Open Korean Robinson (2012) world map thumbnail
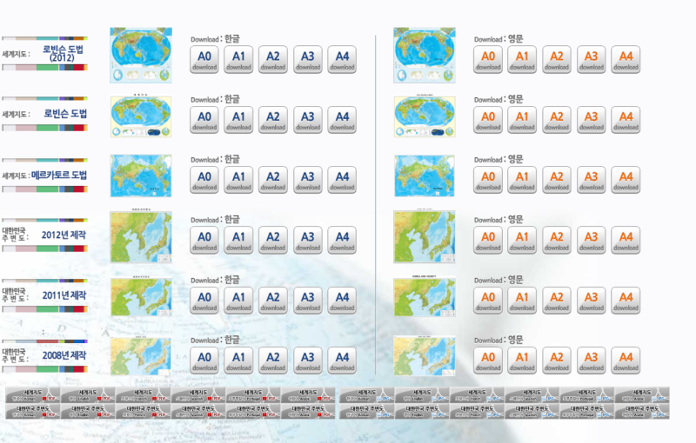This screenshot has height=443, width=696. click(x=141, y=56)
